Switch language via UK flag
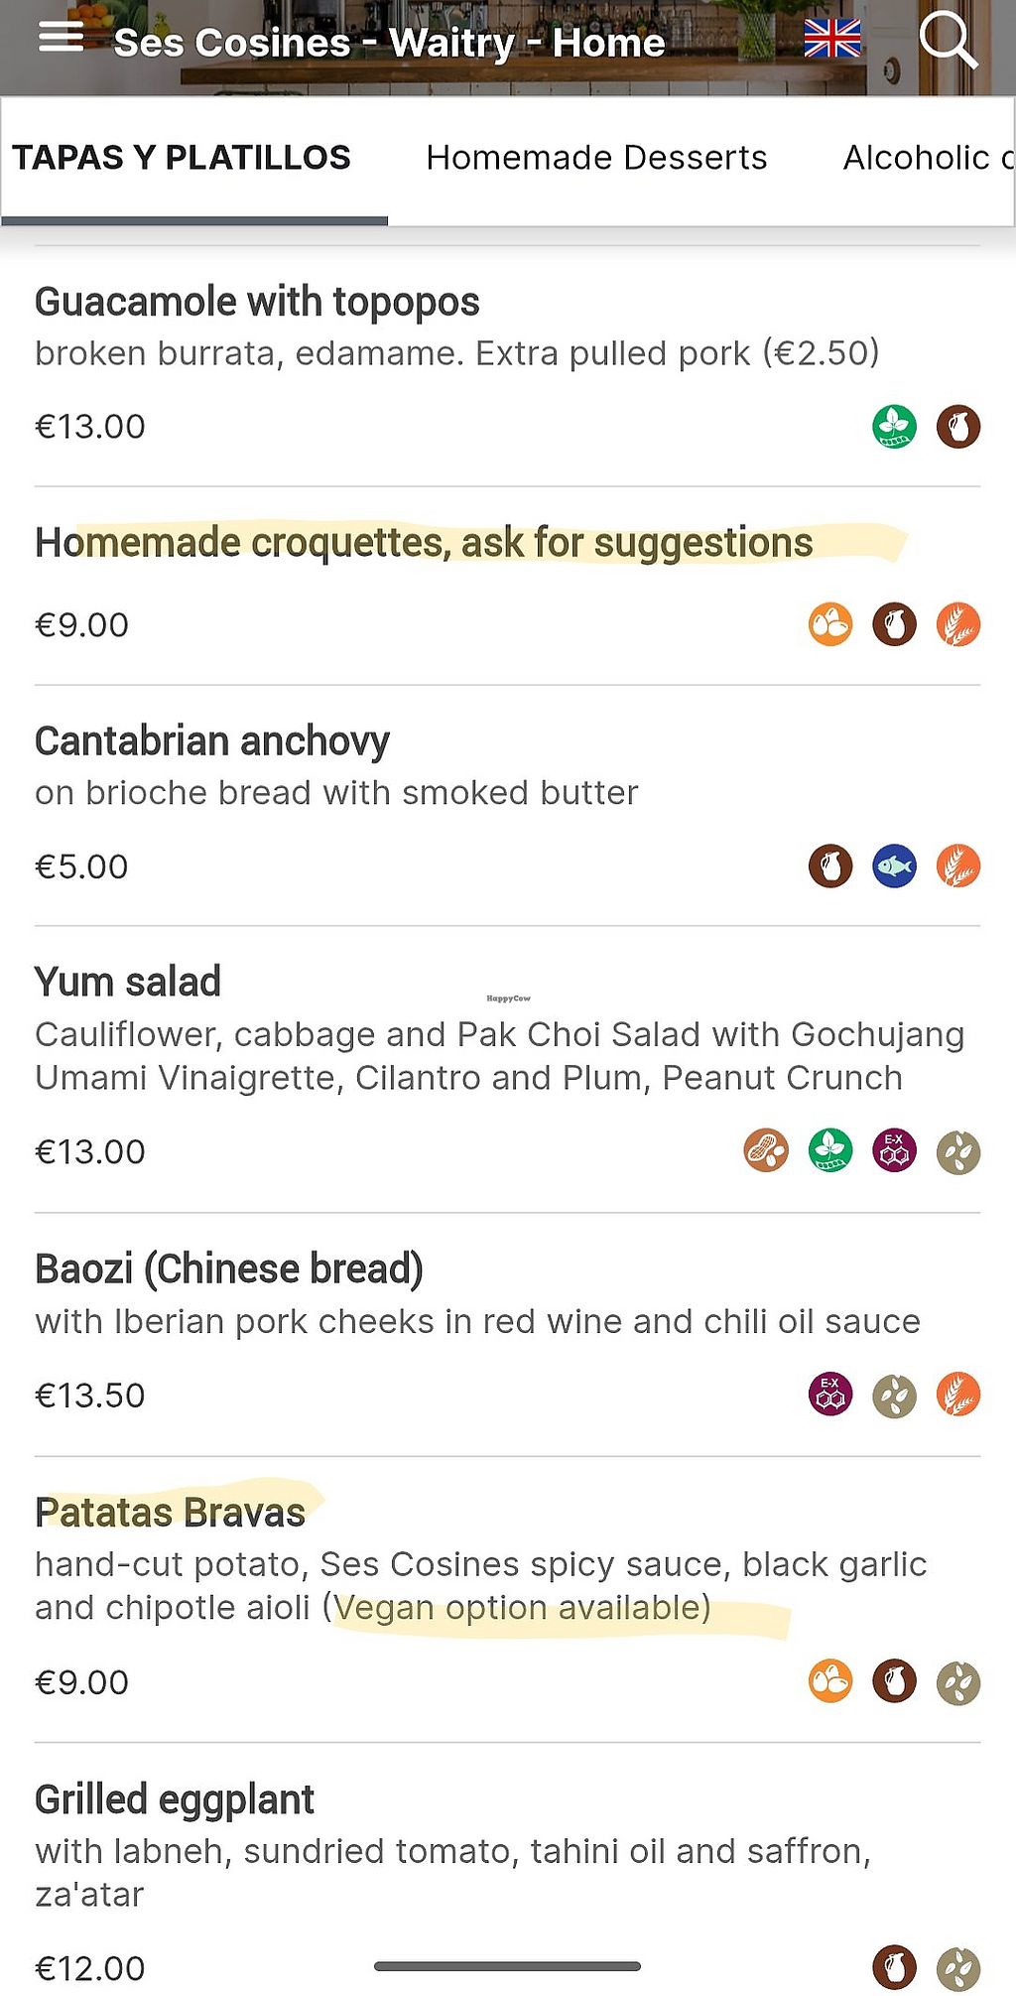Image resolution: width=1016 pixels, height=1996 pixels. coord(831,40)
